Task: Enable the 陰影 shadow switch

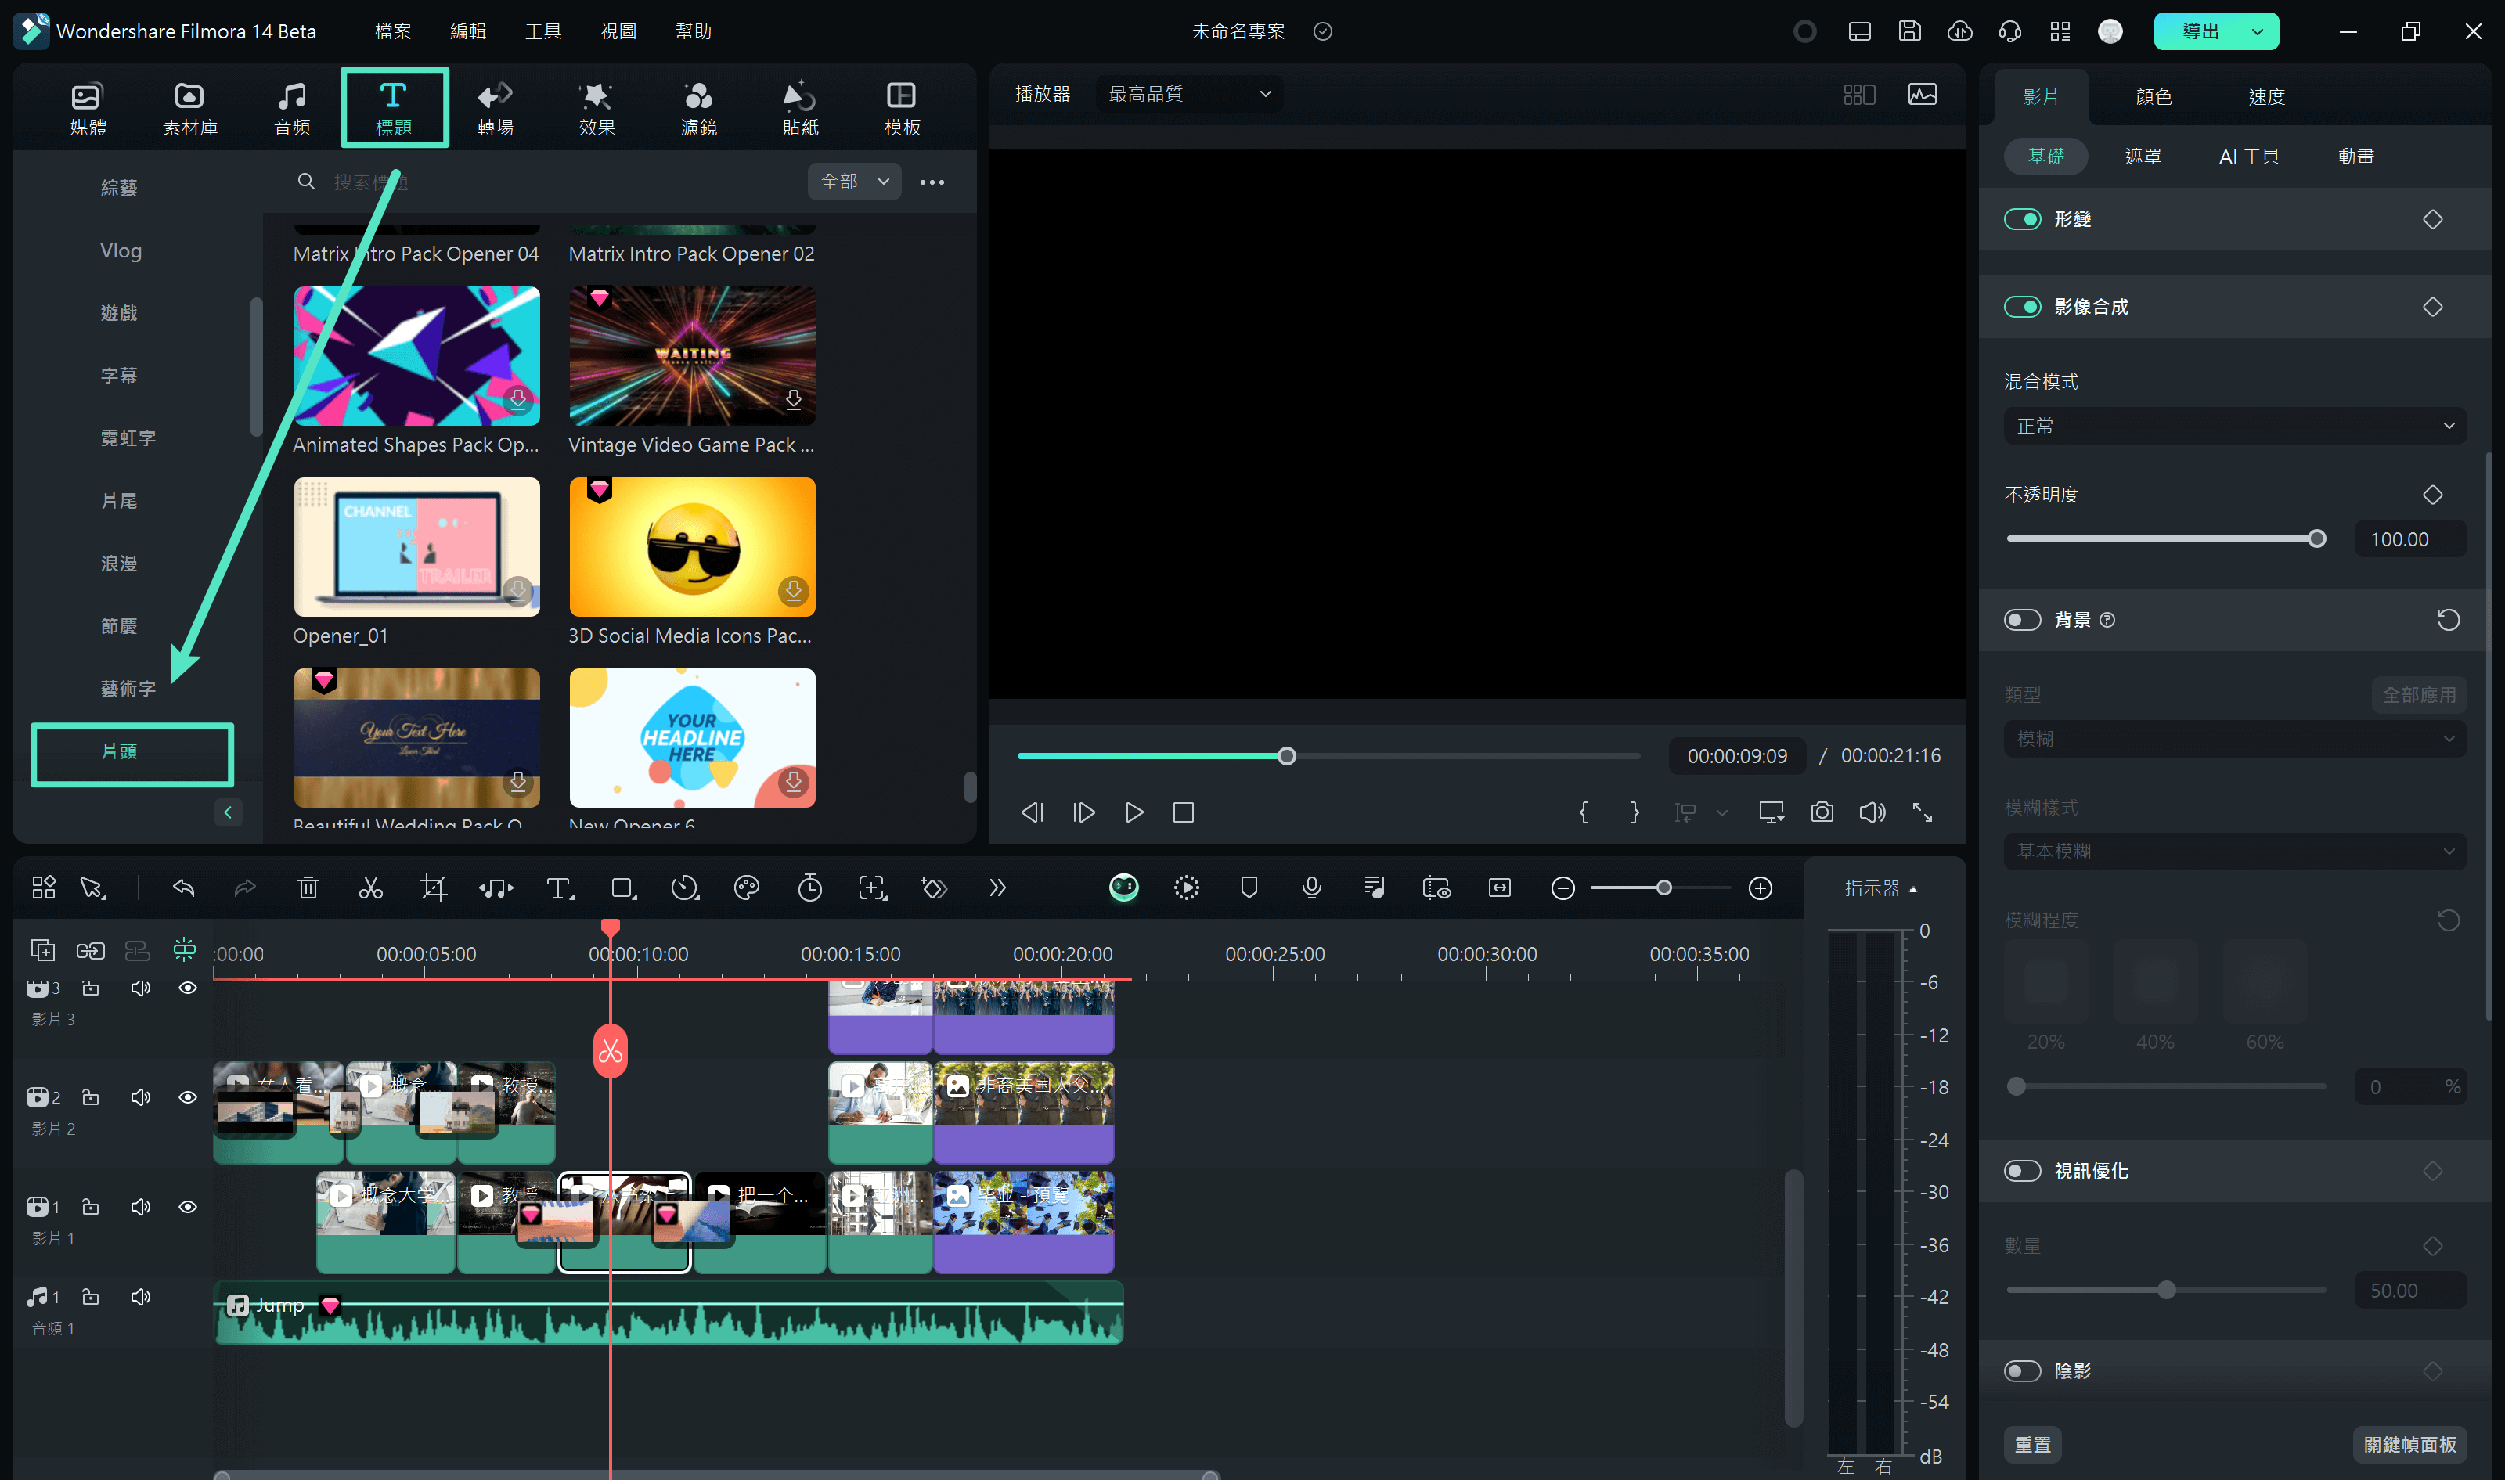Action: tap(2022, 1370)
